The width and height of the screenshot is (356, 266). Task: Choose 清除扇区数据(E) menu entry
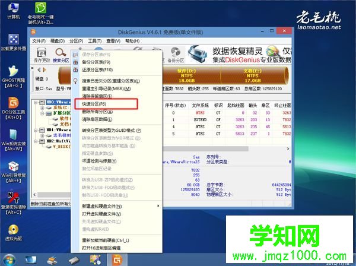tap(117, 119)
